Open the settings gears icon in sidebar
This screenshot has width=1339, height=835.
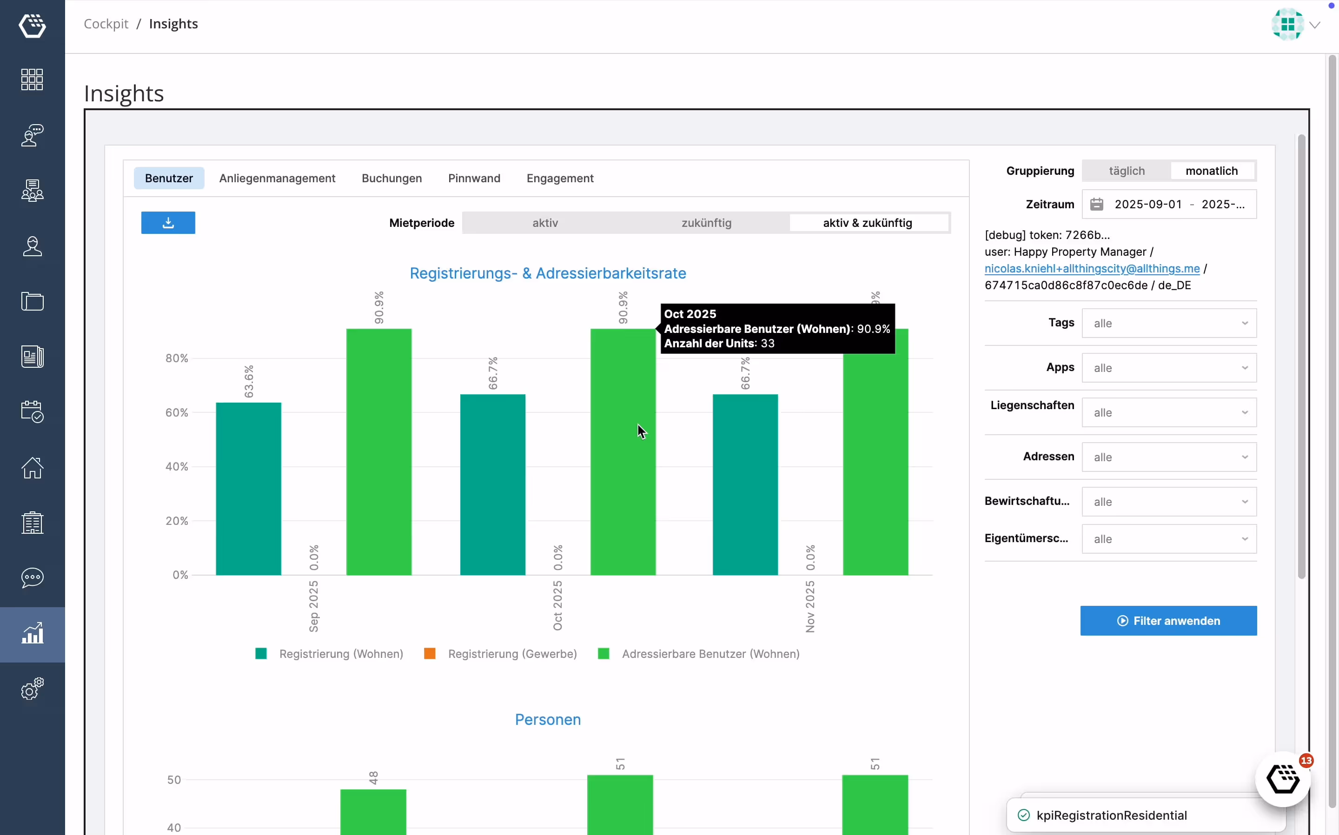(32, 689)
